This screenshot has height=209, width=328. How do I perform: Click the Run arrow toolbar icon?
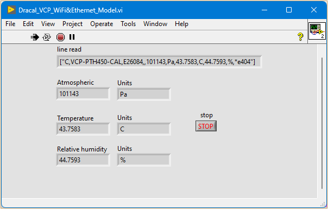(x=35, y=37)
